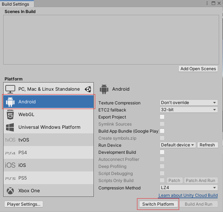Select the Android robot icon in platform list

(x=10, y=102)
